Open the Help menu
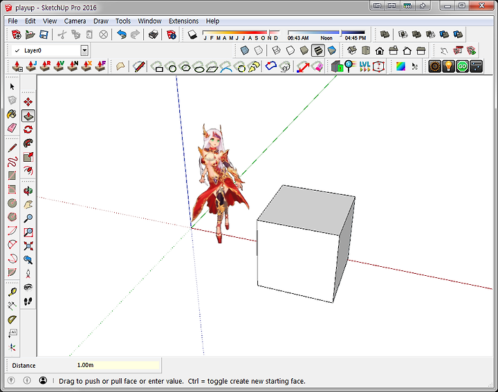The height and width of the screenshot is (392, 498). (x=212, y=21)
